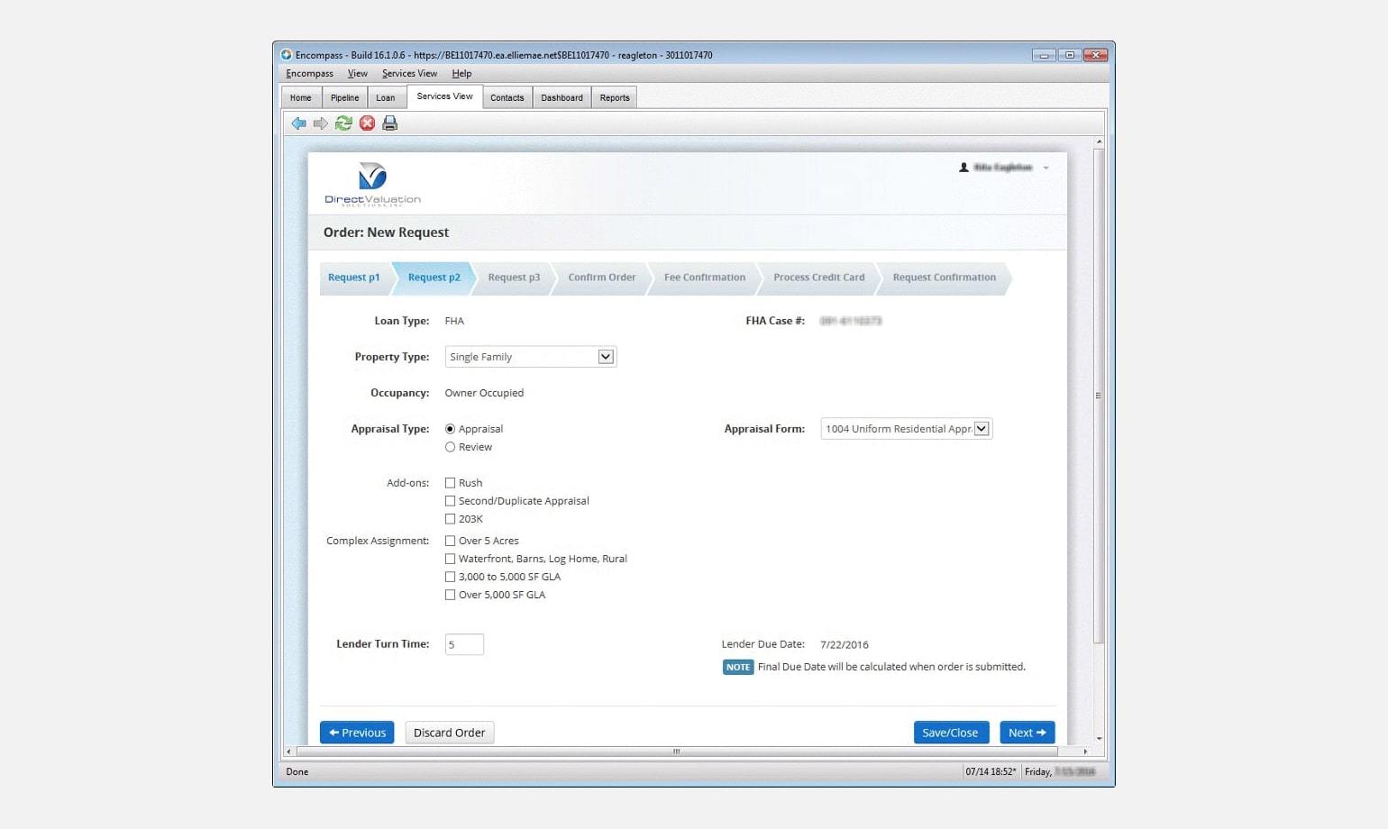Viewport: 1388px width, 829px height.
Task: Refresh the page with green arrows icon
Action: (x=343, y=123)
